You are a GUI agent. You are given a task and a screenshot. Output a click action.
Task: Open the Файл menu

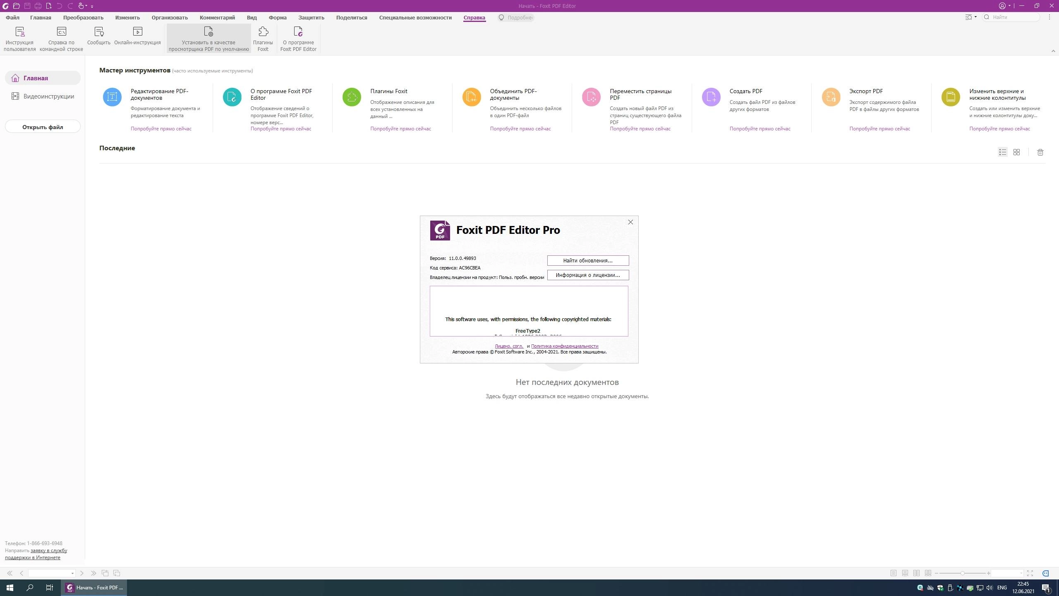(x=12, y=17)
